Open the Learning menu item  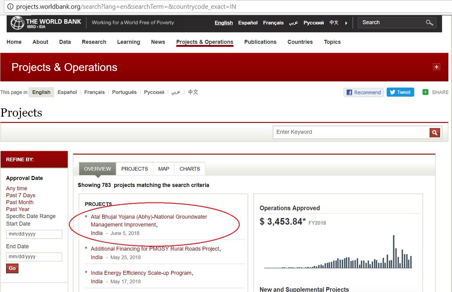[x=128, y=42]
